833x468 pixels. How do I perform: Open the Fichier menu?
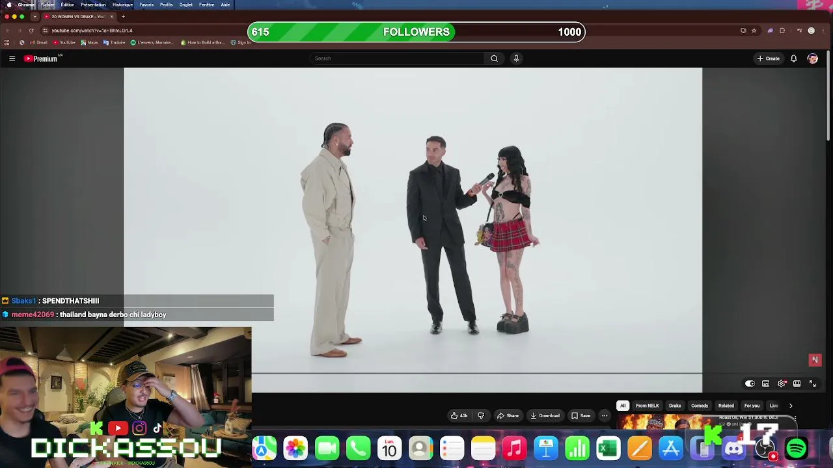(48, 5)
